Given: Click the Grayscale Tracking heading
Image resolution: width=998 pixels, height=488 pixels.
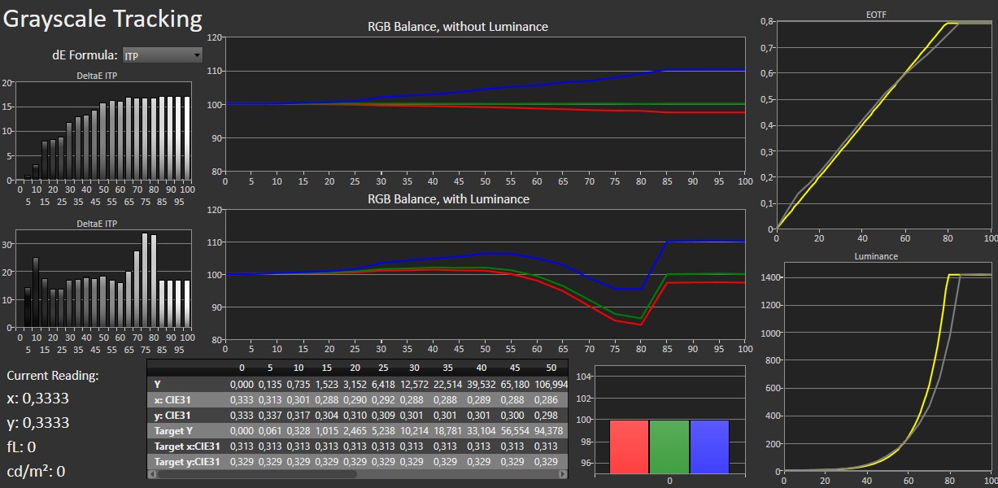Looking at the screenshot, I should tap(102, 19).
